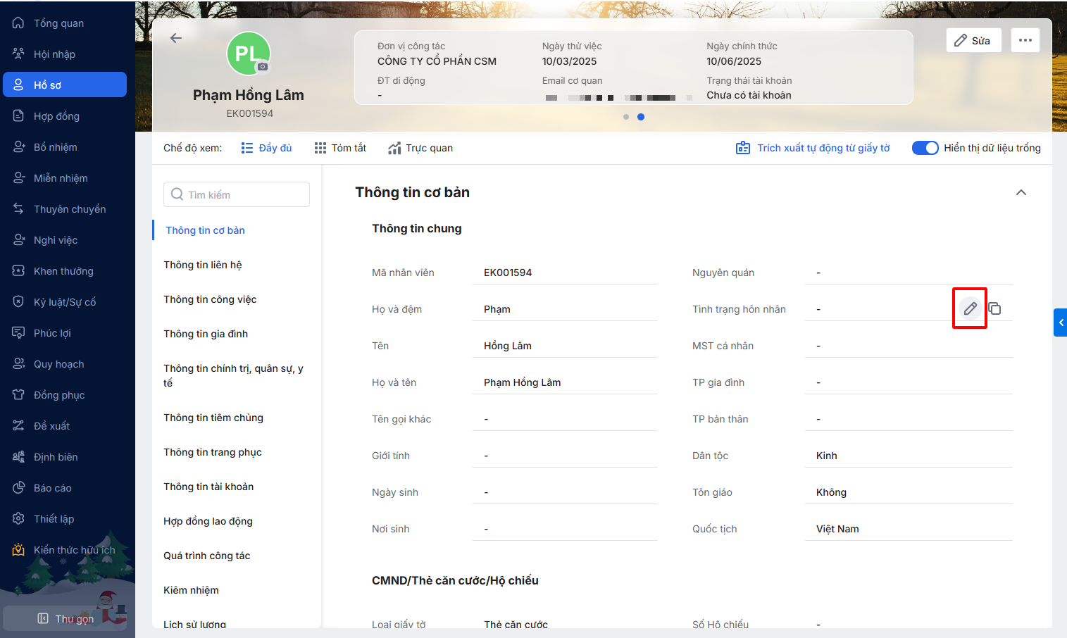The height and width of the screenshot is (638, 1067).
Task: Open Thông tin trang phục section
Action: click(213, 452)
